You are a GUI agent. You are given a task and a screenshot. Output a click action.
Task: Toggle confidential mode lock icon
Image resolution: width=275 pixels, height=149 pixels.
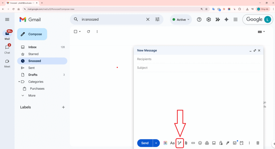pos(221,143)
